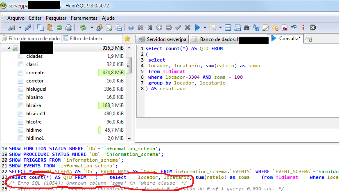The height and width of the screenshot is (192, 339).
Task: Open the Arquivo menu
Action: tap(16, 18)
